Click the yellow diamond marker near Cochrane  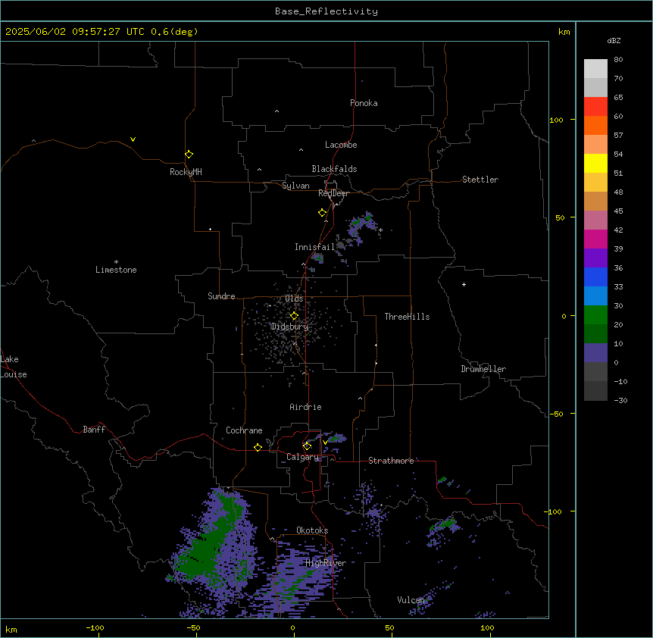pos(258,447)
